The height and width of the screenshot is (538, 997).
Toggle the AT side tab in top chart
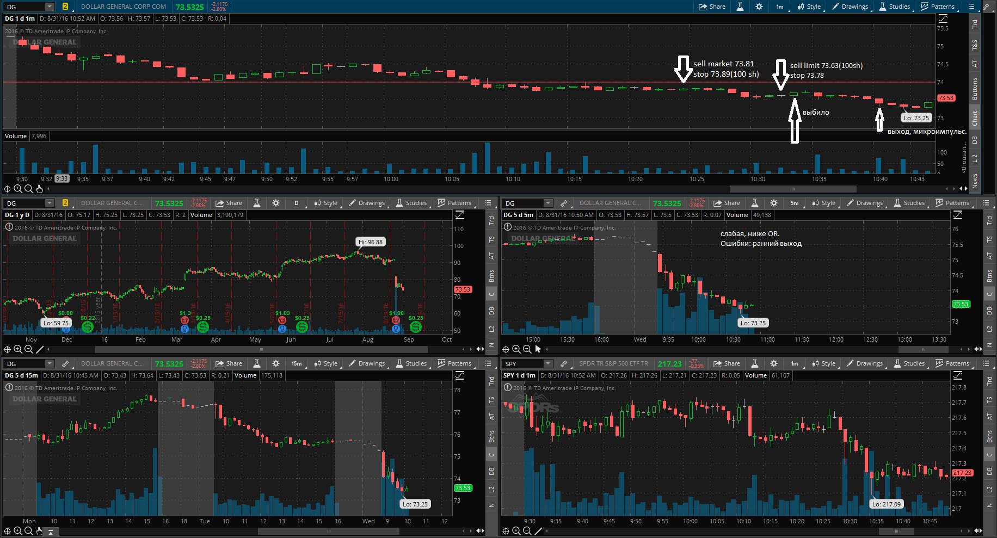coord(975,64)
